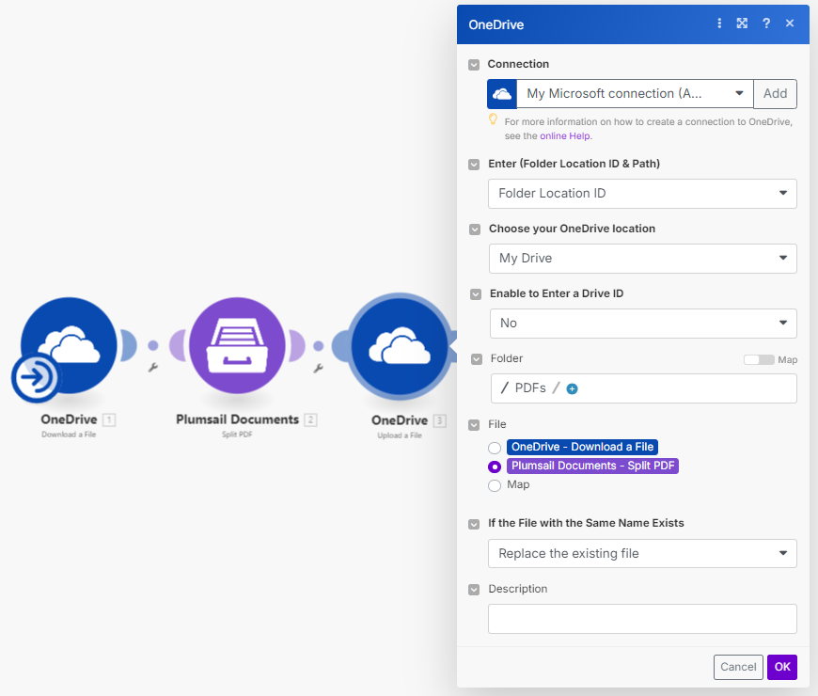Image resolution: width=818 pixels, height=696 pixels.
Task: Open the Plumsail Documents Split PDF module
Action: tap(237, 345)
